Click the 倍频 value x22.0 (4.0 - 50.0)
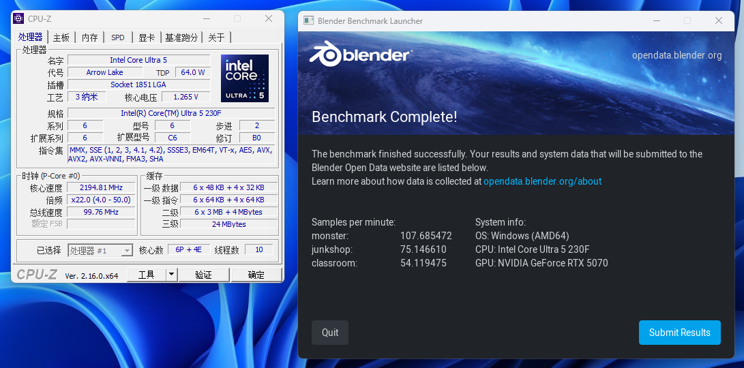This screenshot has width=744, height=368. point(101,200)
